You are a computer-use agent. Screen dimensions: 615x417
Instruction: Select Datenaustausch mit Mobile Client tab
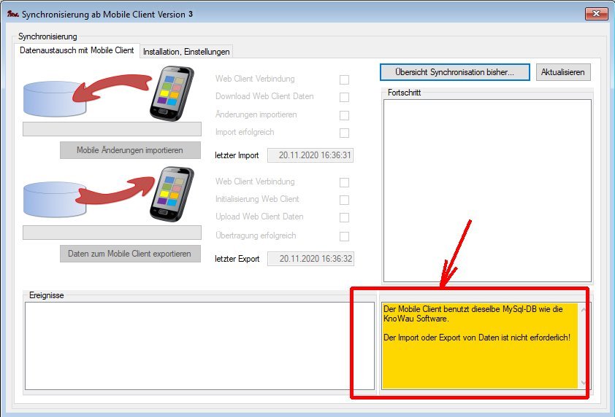pos(76,50)
